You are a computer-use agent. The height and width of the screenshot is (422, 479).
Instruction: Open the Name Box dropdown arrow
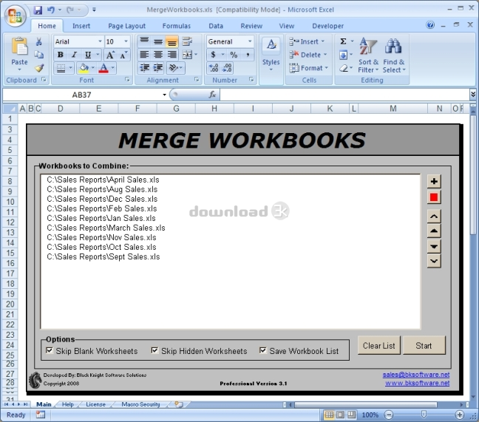[x=164, y=95]
